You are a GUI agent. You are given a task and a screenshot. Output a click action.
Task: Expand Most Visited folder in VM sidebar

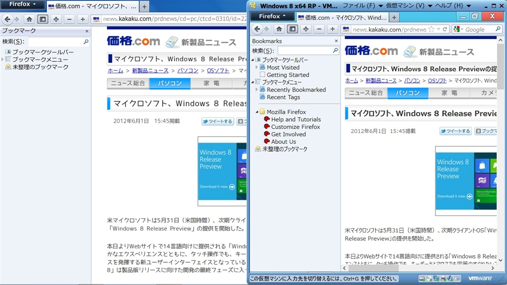(257, 67)
